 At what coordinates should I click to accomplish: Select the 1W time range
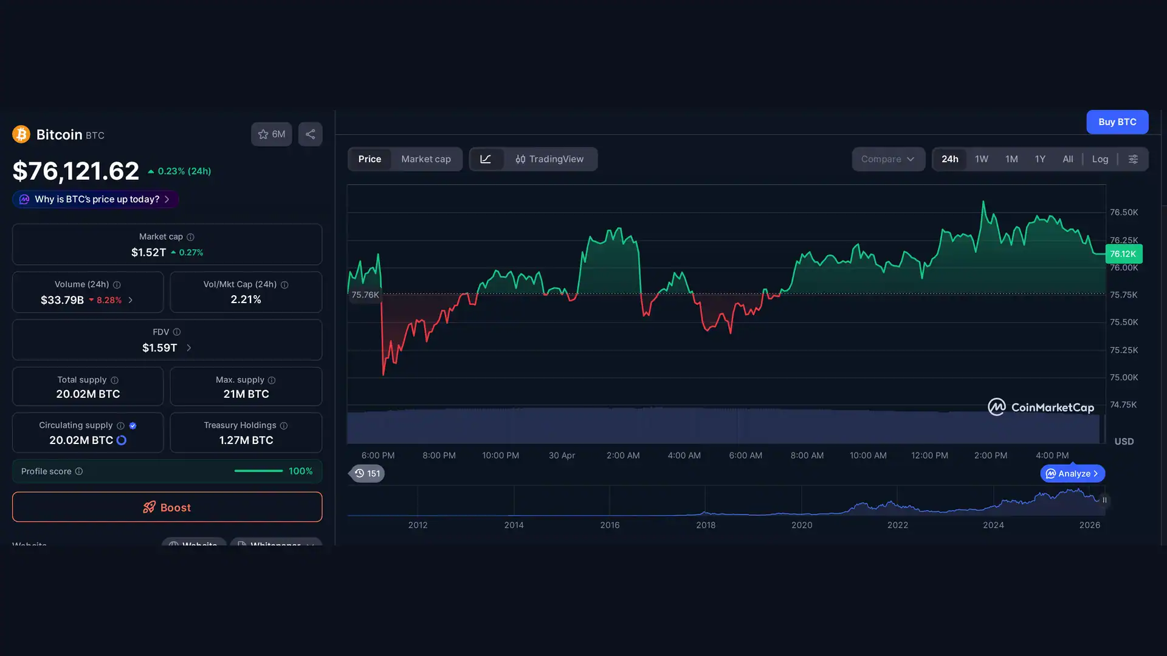click(x=982, y=159)
